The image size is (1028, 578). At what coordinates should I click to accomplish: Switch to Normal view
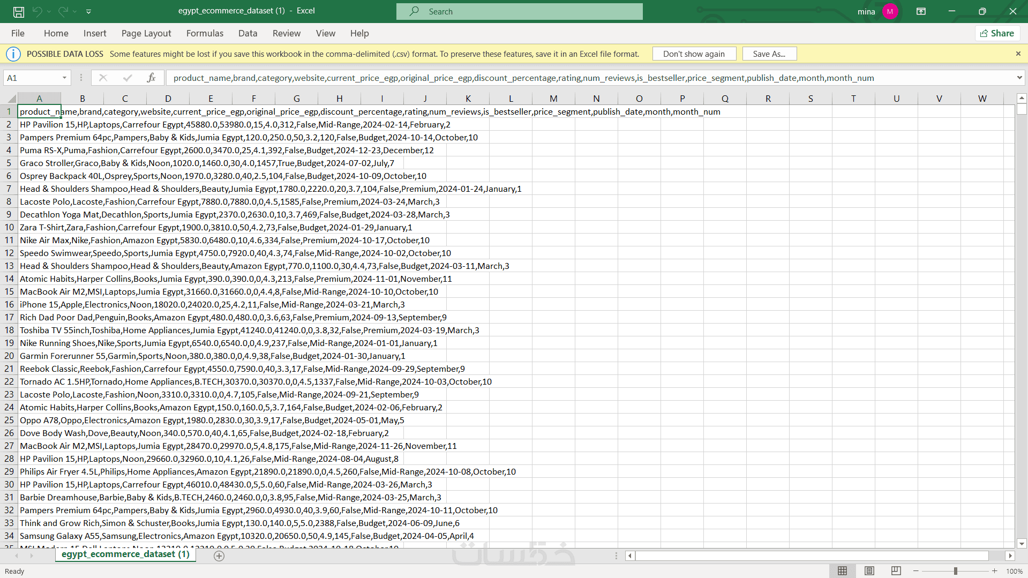pyautogui.click(x=842, y=571)
